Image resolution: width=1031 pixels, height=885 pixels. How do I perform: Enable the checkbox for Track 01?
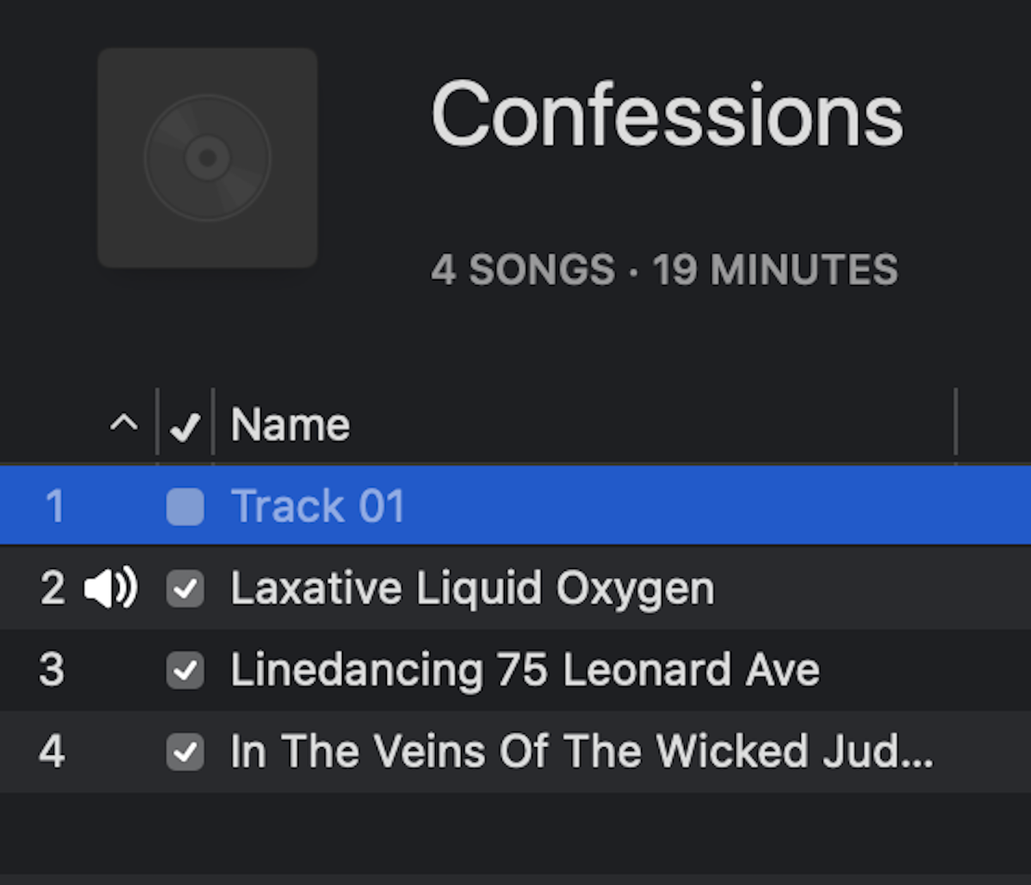185,506
